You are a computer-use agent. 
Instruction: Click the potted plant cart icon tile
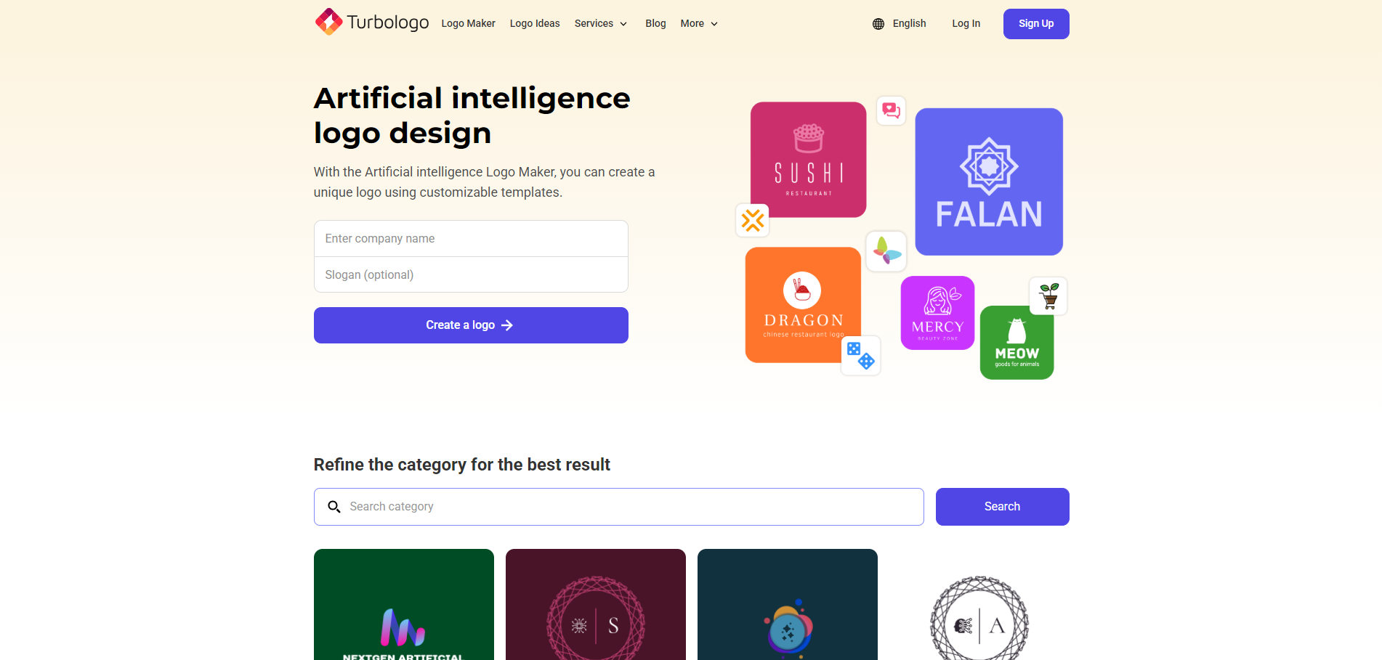[1048, 296]
